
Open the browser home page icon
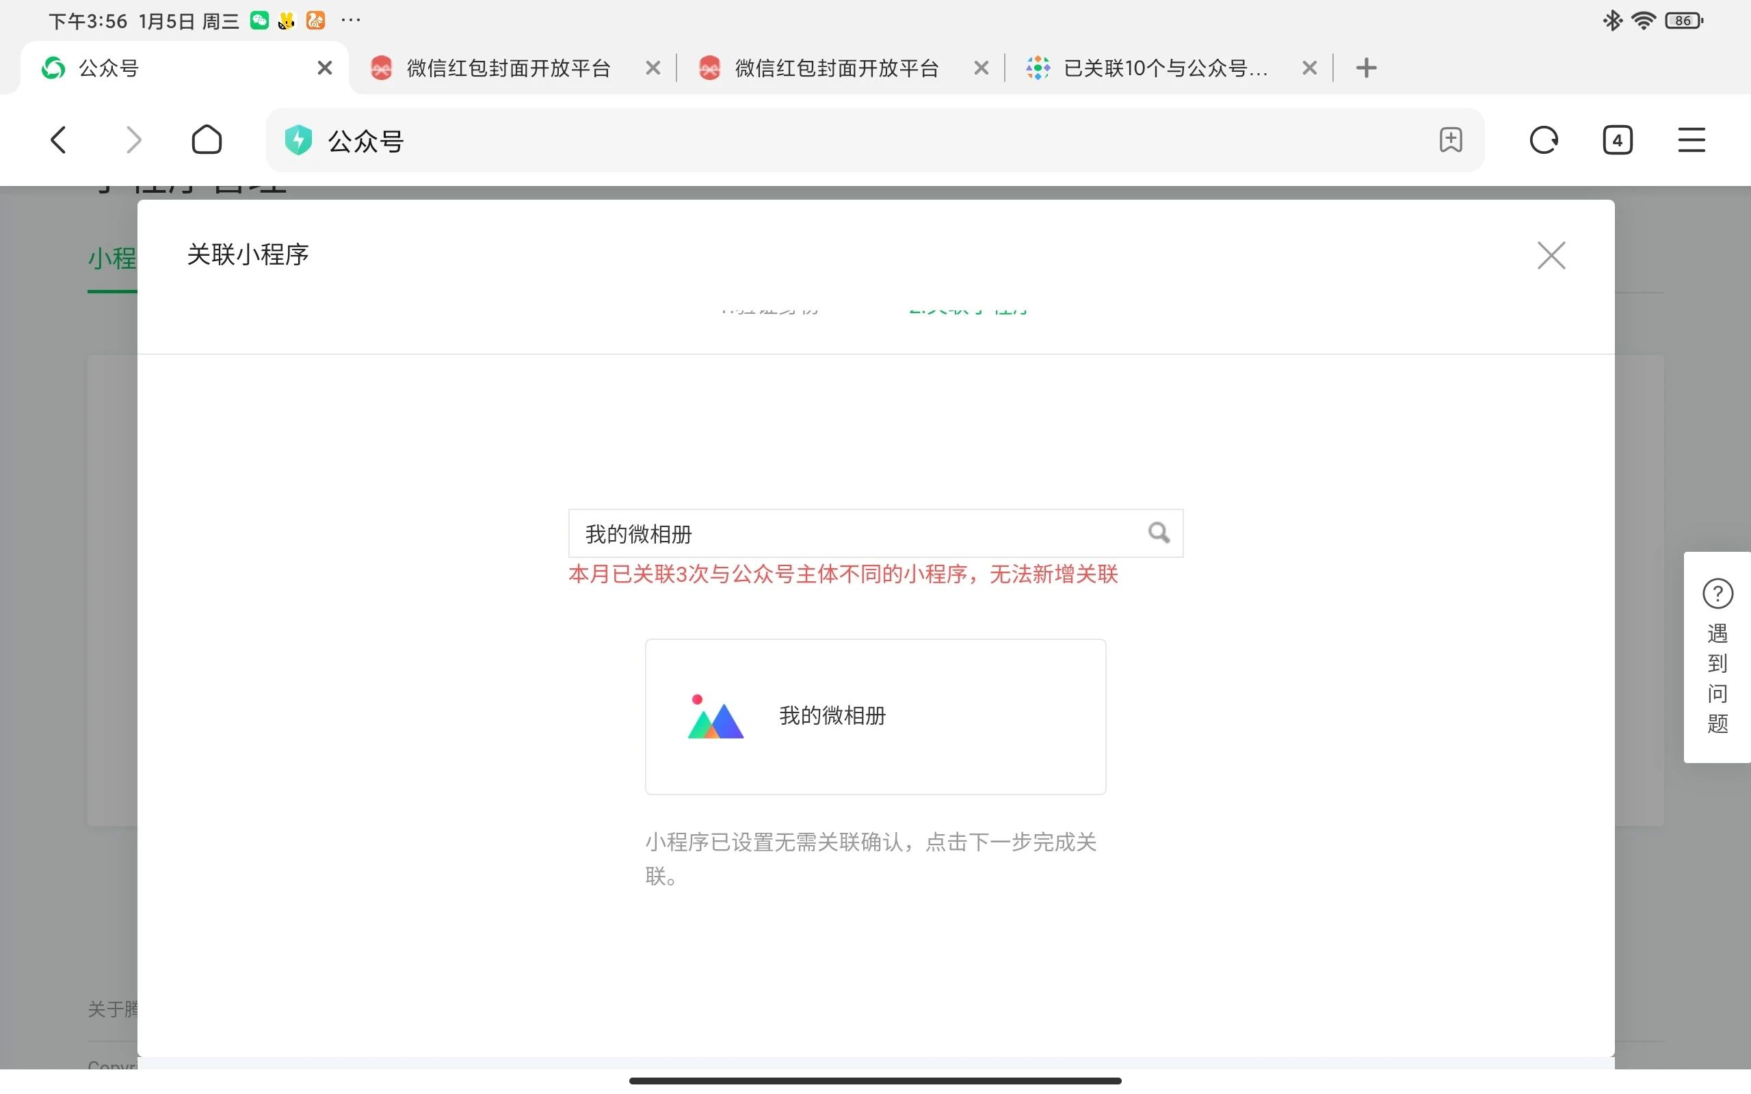207,139
